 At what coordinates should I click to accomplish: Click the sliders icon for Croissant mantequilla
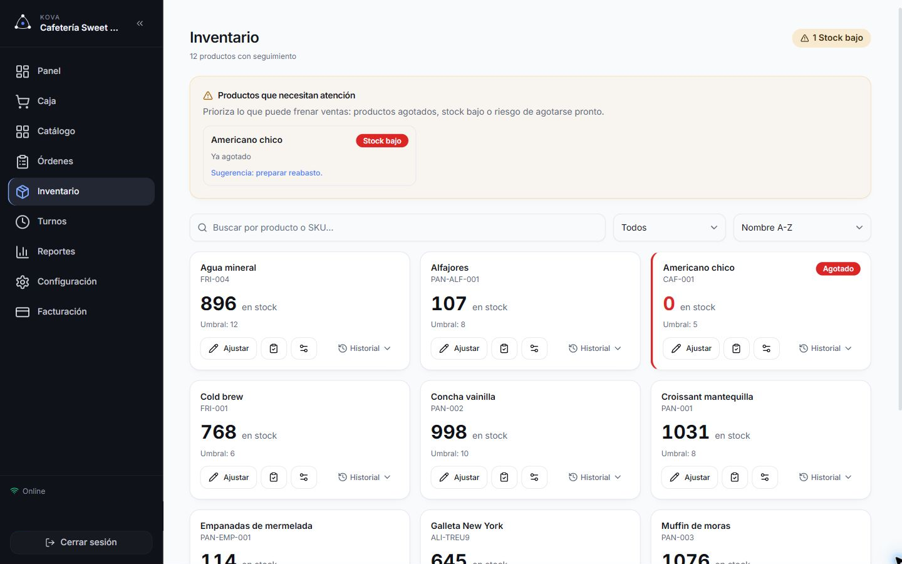coord(765,478)
